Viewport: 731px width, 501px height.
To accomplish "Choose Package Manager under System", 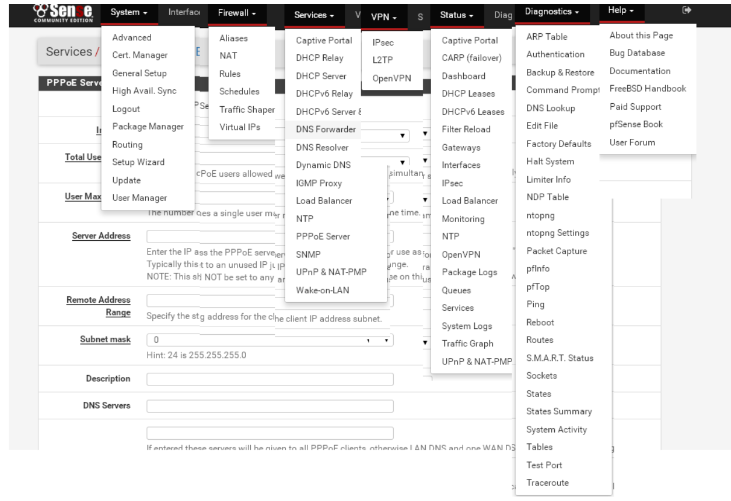I will click(148, 126).
